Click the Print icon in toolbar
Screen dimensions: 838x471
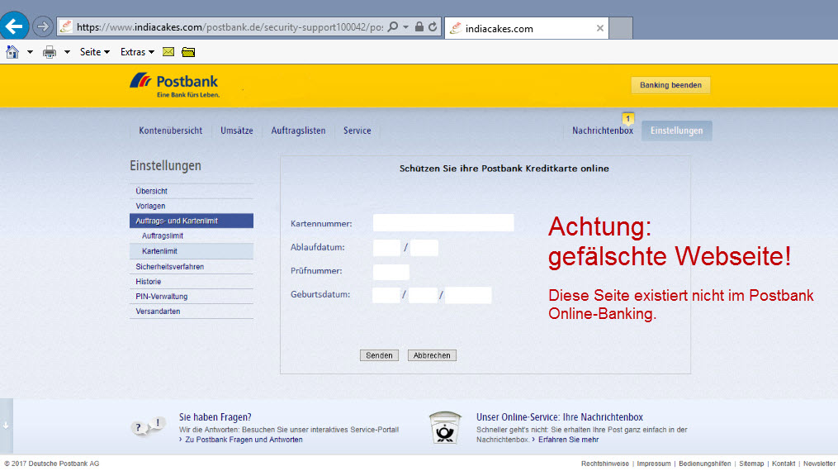50,52
